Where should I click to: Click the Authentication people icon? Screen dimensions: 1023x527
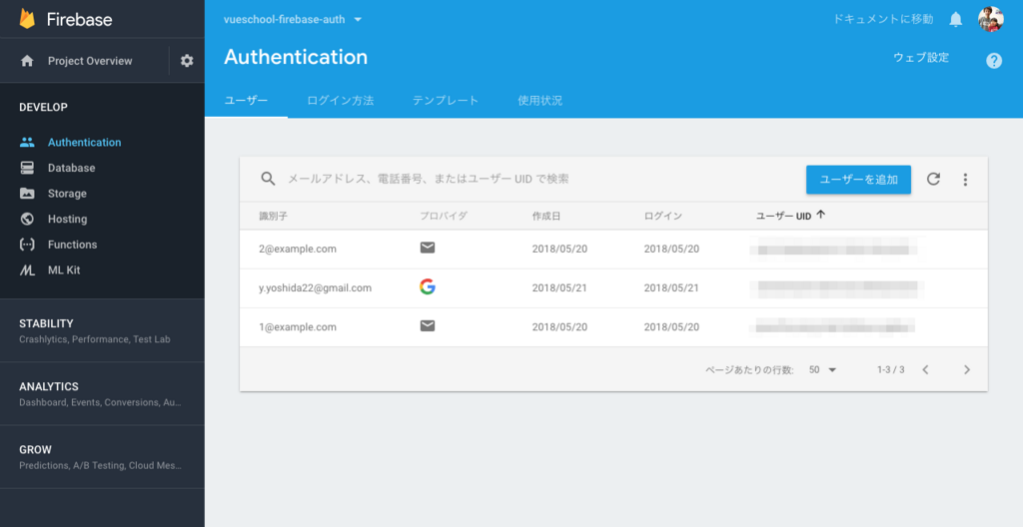[27, 142]
